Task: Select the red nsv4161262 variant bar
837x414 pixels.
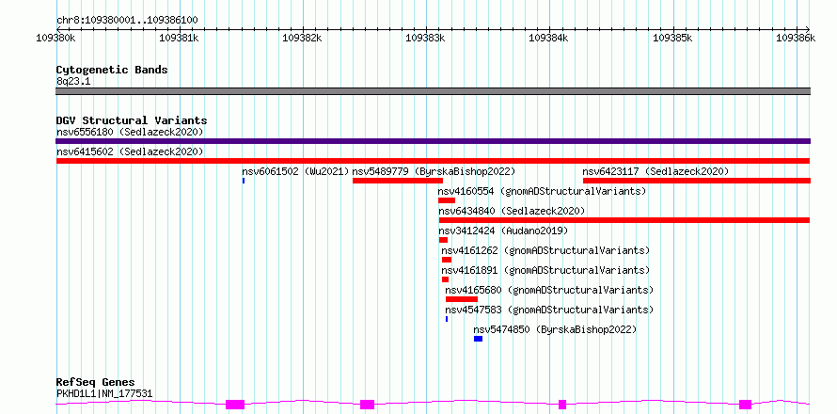Action: click(447, 260)
